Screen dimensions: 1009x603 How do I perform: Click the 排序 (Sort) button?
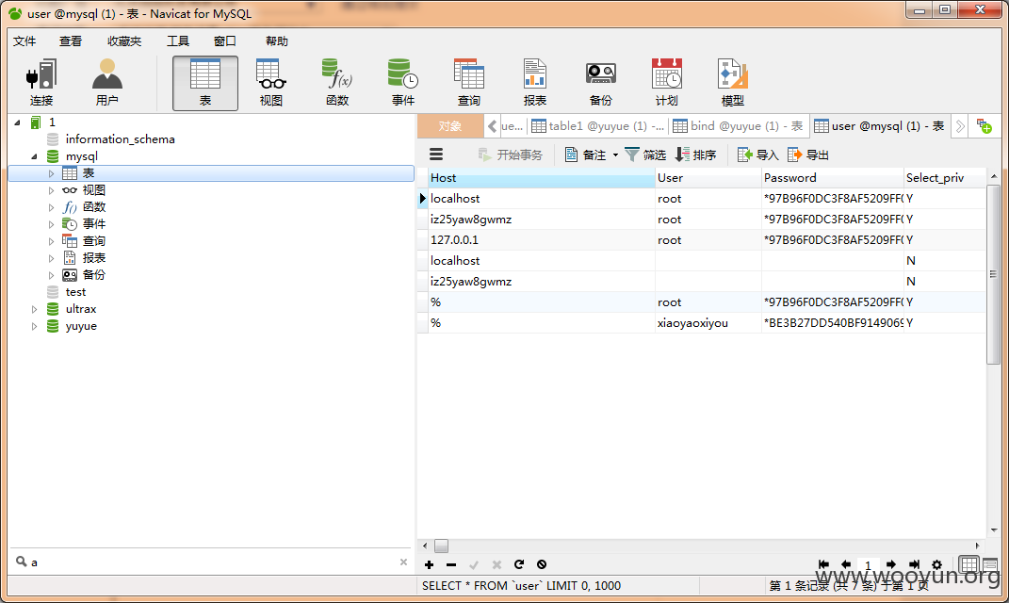tap(695, 155)
